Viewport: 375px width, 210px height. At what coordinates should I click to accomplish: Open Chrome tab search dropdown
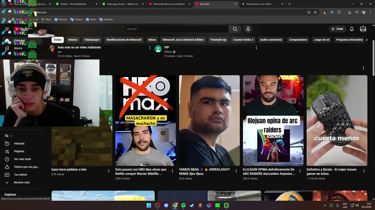click(x=4, y=4)
